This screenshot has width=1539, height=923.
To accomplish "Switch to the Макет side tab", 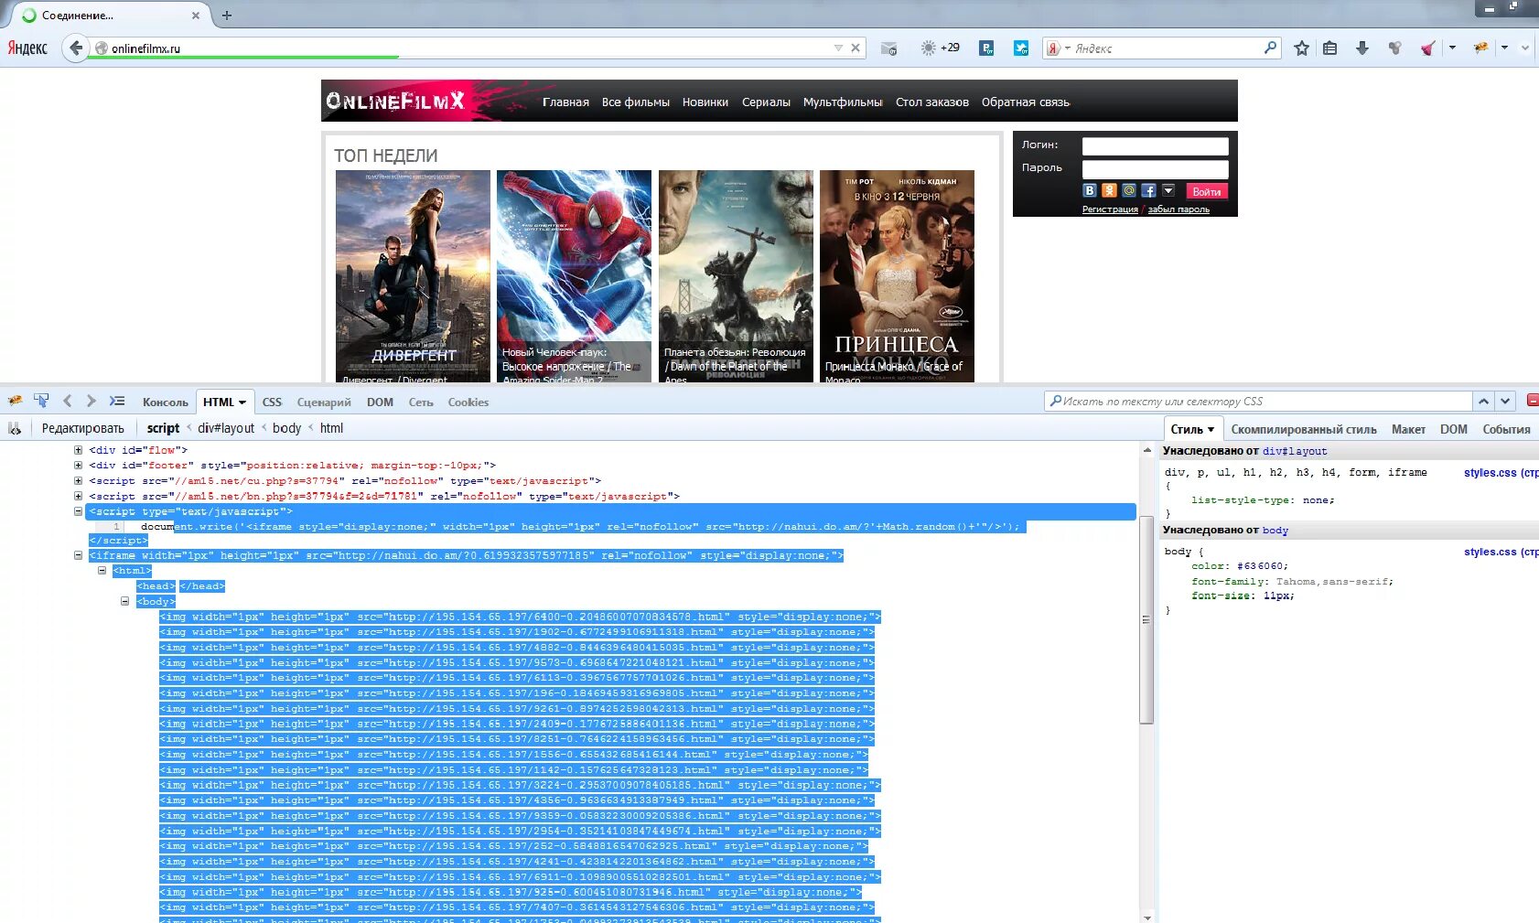I will point(1408,430).
